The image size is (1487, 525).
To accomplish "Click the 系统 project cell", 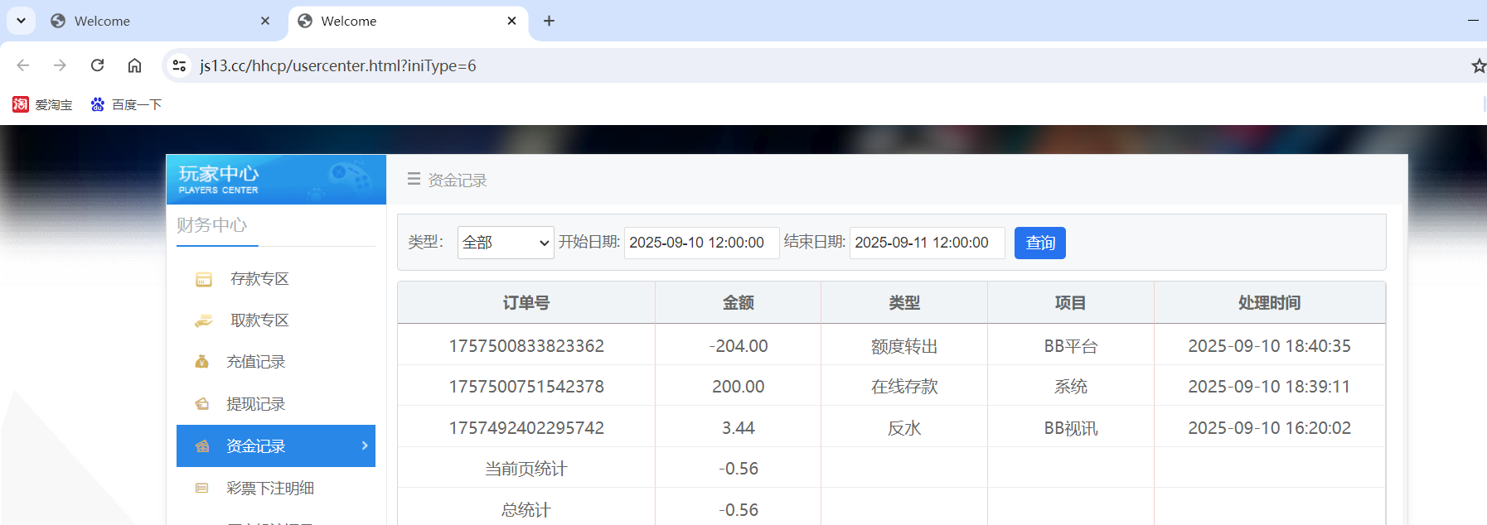I will click(x=1070, y=387).
